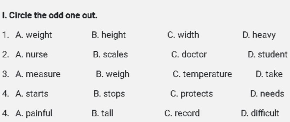The image size is (290, 122).
Task: Choose A. measure option
Action: (x=38, y=74)
